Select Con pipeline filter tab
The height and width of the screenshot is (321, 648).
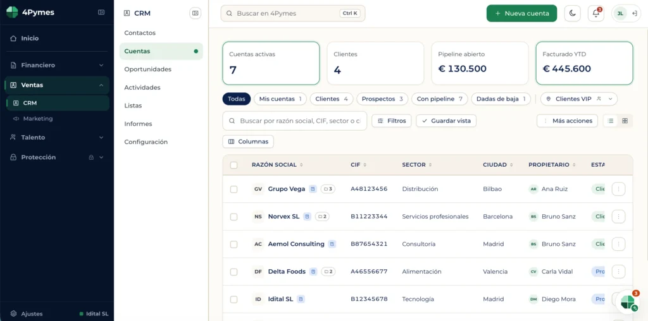(x=440, y=99)
